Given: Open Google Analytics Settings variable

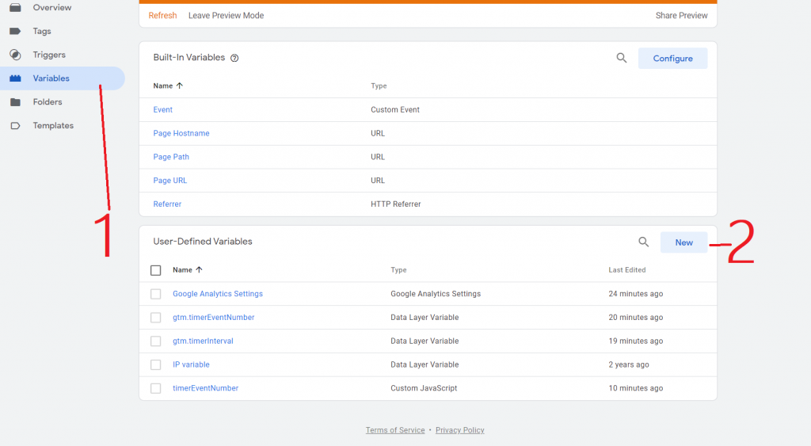Looking at the screenshot, I should (218, 293).
